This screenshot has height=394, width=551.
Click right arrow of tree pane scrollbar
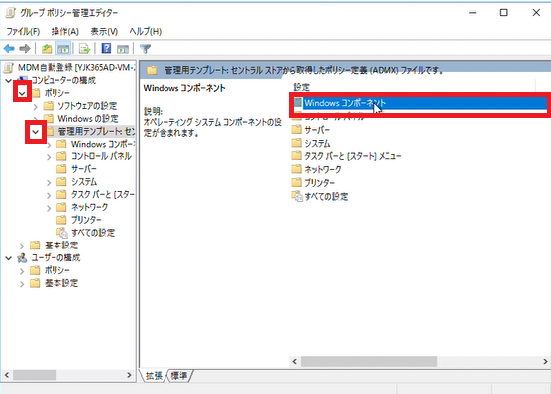(129, 375)
